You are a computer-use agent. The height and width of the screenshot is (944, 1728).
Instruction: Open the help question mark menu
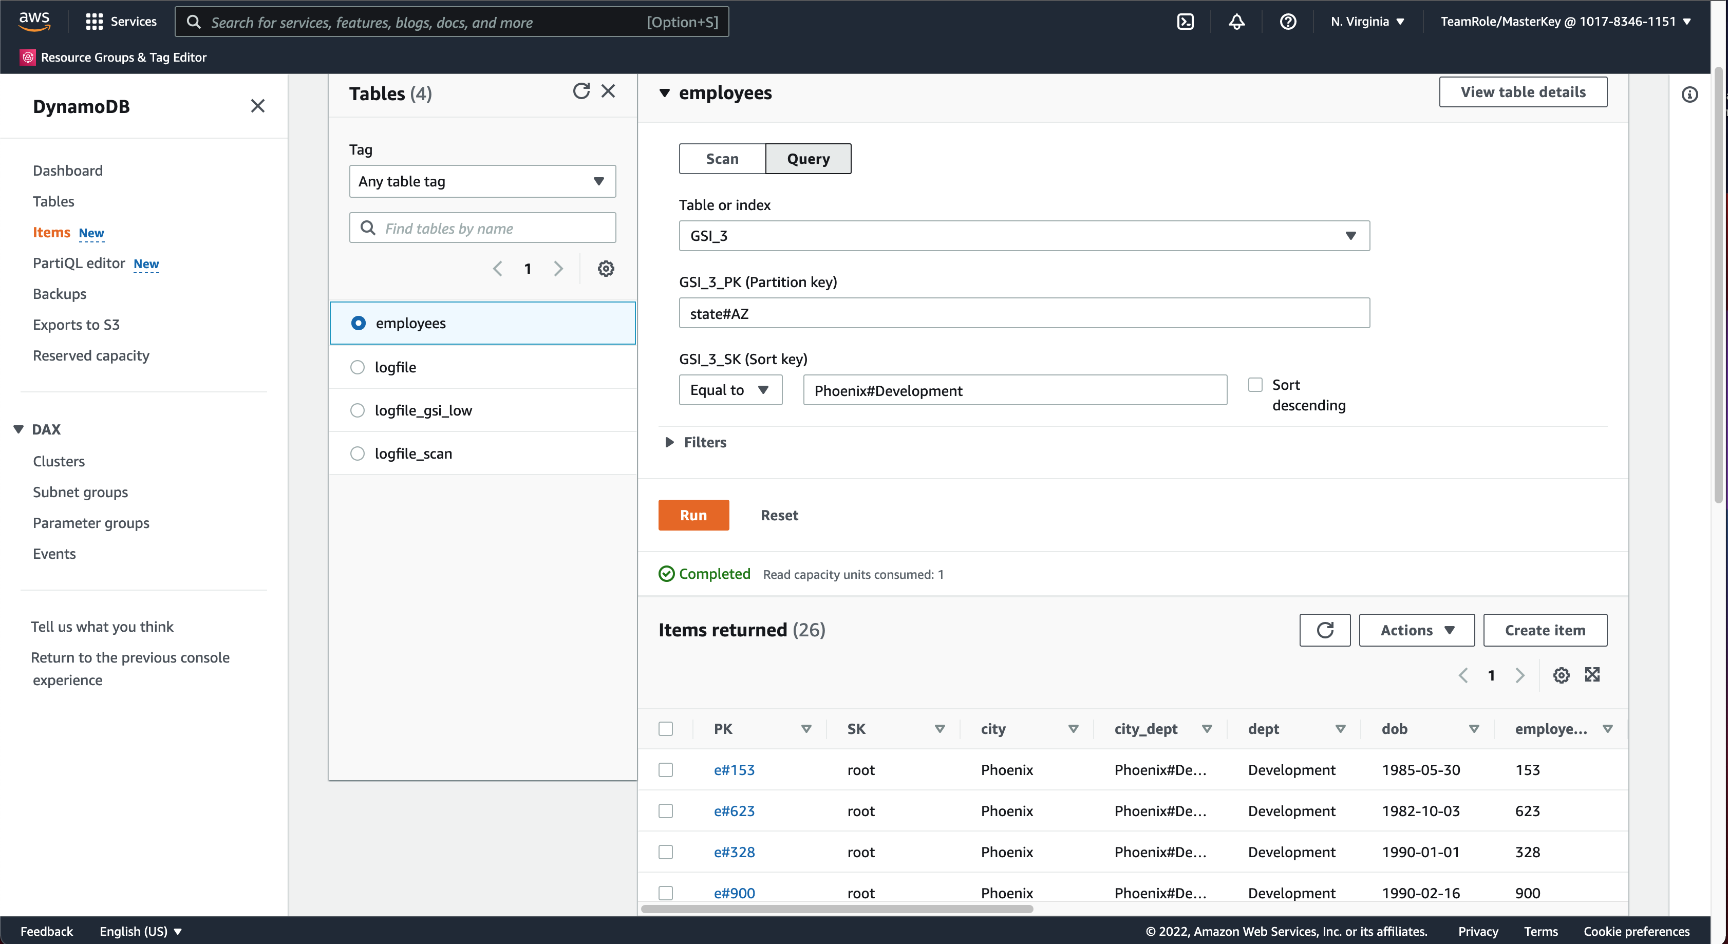1287,22
